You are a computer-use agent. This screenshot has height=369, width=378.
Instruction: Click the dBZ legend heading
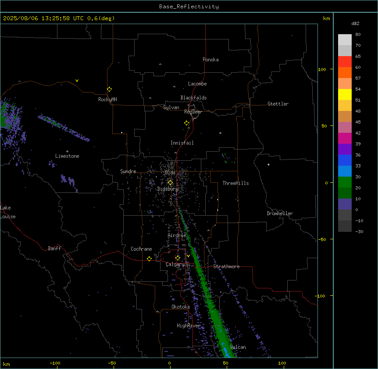click(x=355, y=23)
